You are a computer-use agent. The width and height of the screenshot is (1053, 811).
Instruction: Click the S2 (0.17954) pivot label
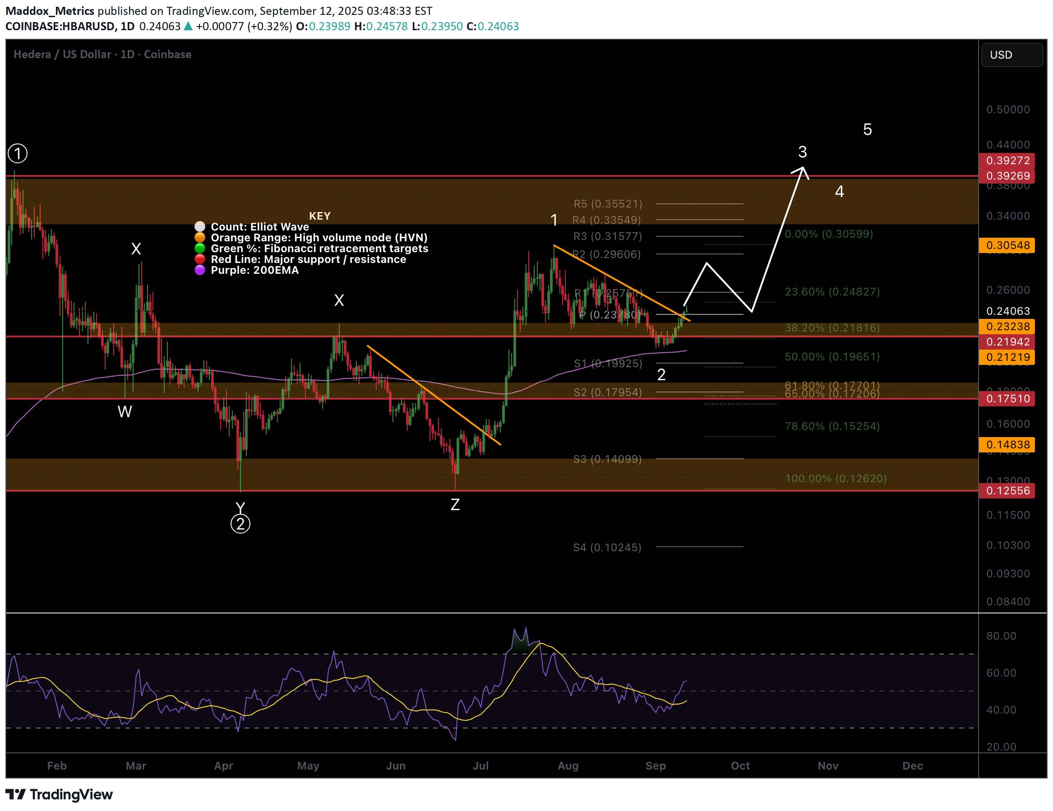coord(608,392)
